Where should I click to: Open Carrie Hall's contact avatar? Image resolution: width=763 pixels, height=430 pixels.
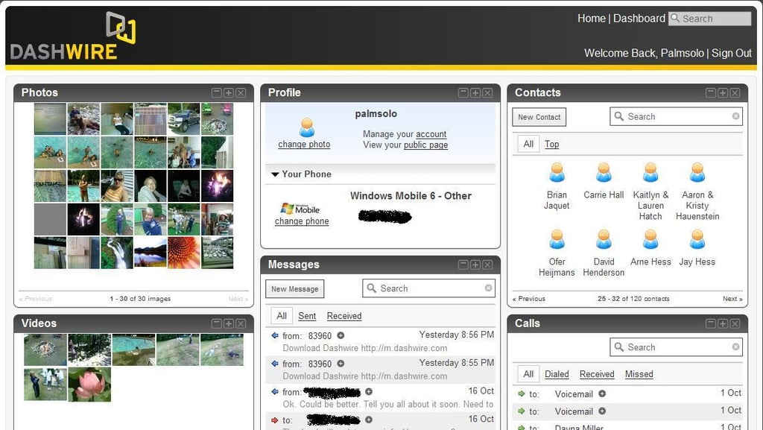coord(604,173)
